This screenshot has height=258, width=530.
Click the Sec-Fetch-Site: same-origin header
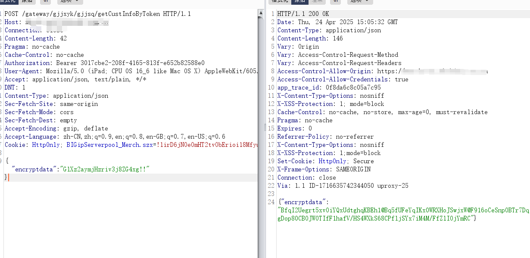coord(51,104)
